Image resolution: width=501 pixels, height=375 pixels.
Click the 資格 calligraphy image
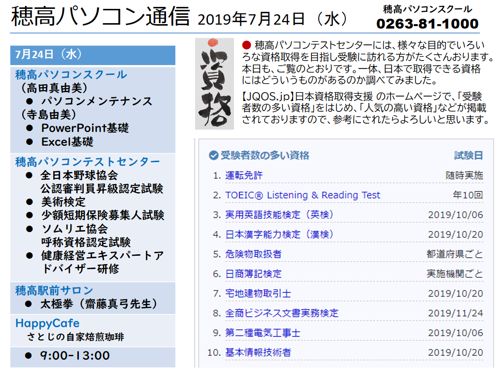214,84
